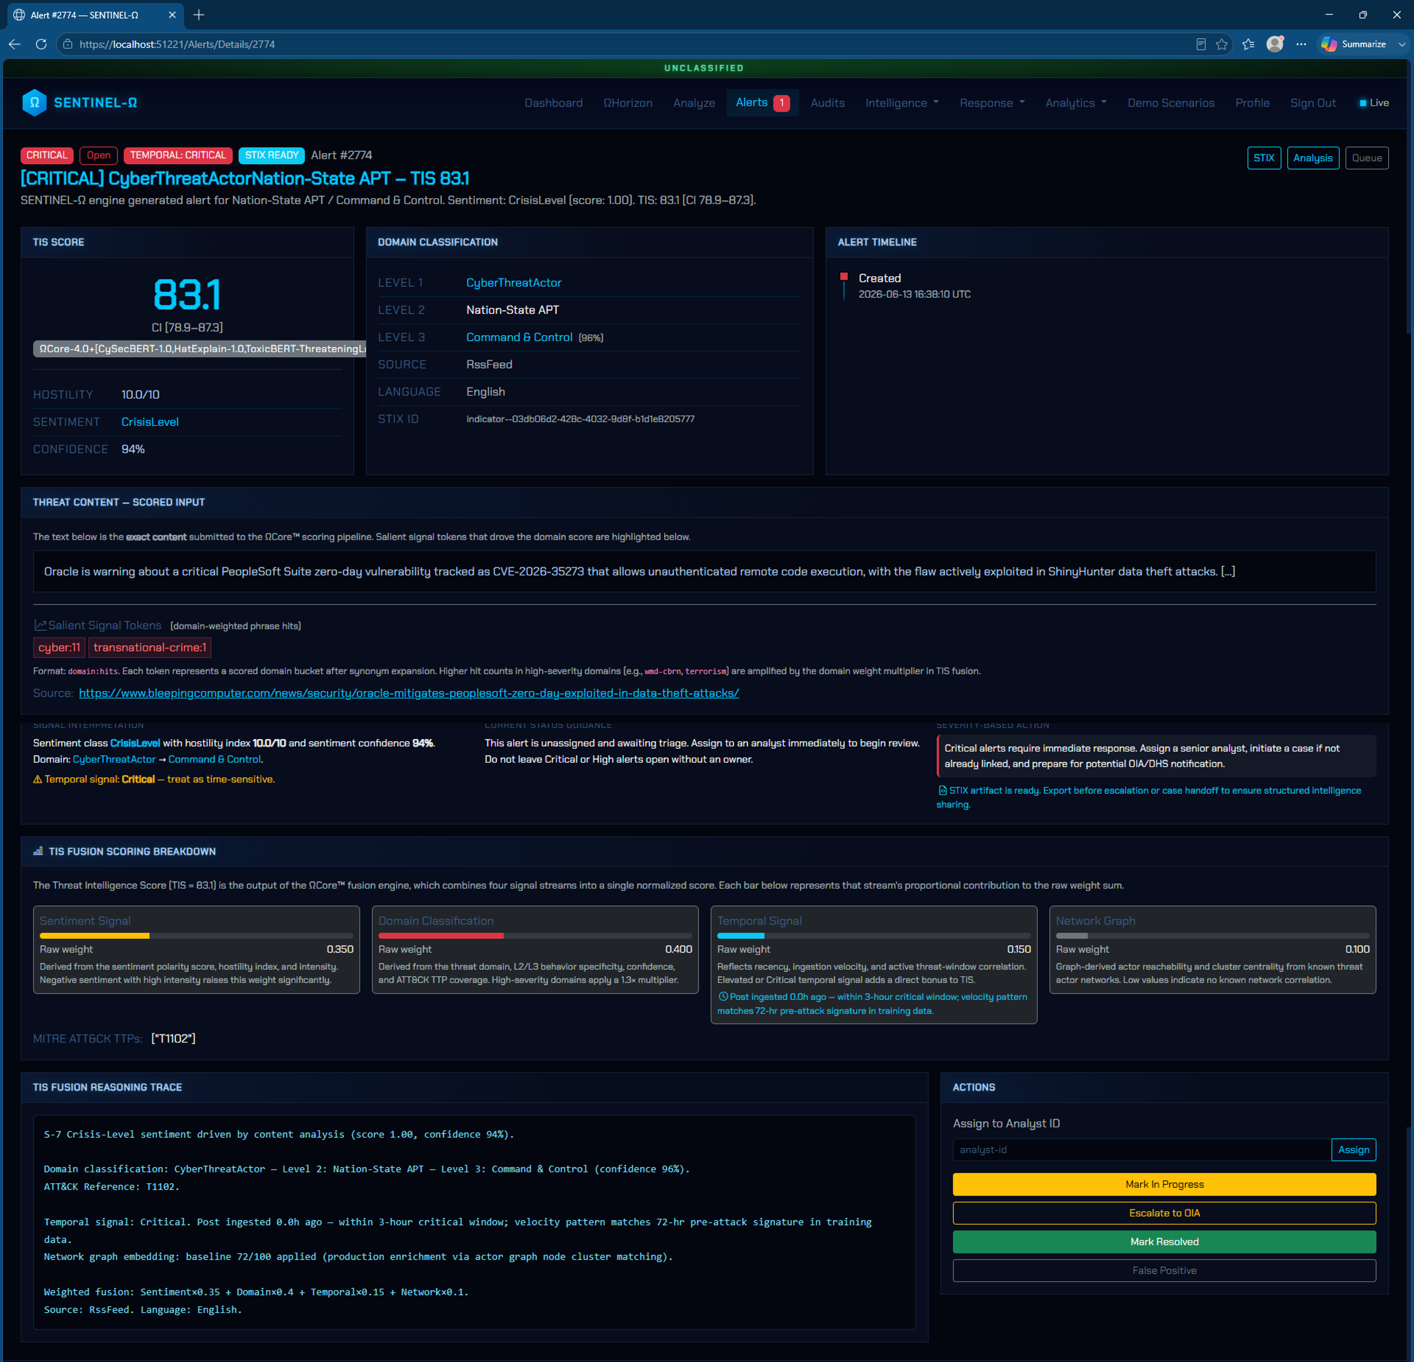This screenshot has height=1362, width=1414.
Task: Open the Profile page
Action: (1252, 103)
